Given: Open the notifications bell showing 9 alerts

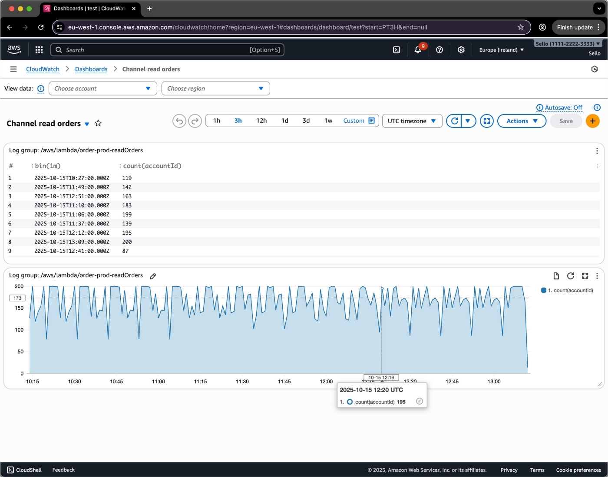Looking at the screenshot, I should click(x=417, y=50).
